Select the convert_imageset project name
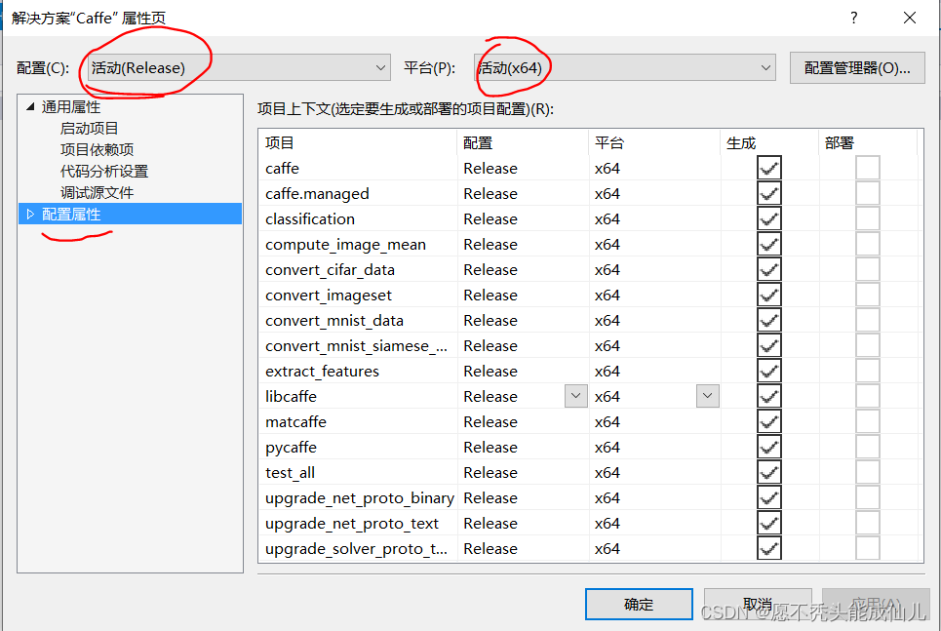941x631 pixels. 329,296
